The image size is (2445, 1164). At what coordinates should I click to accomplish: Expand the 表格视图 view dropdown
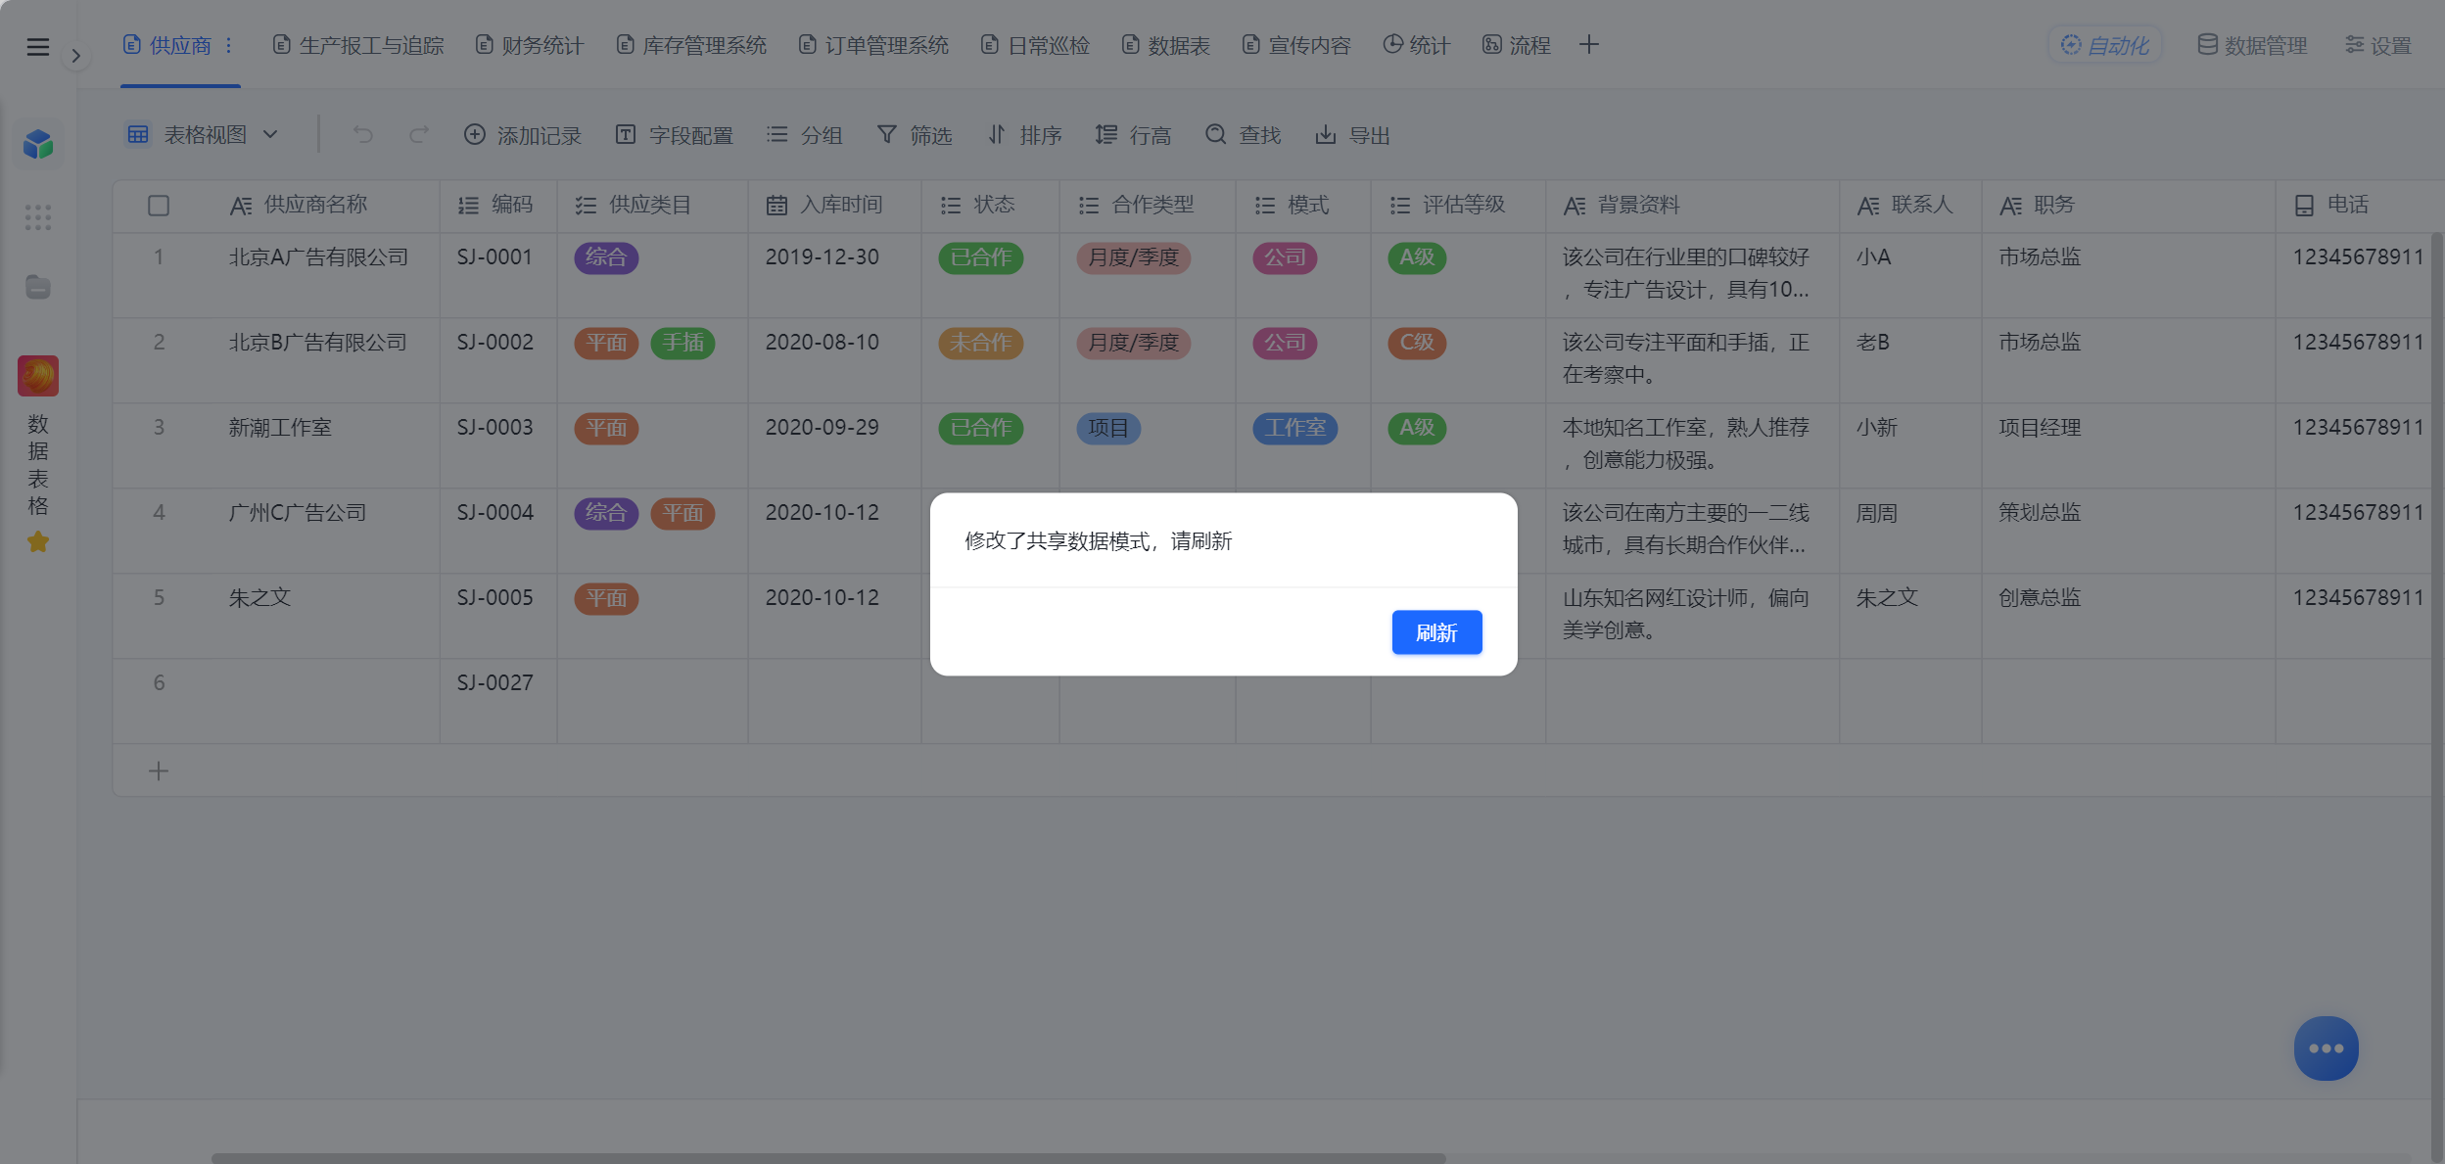pos(203,135)
